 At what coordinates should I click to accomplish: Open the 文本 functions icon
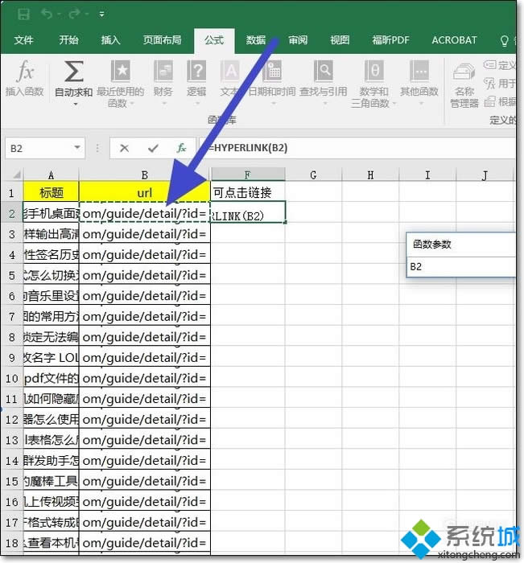pos(229,71)
